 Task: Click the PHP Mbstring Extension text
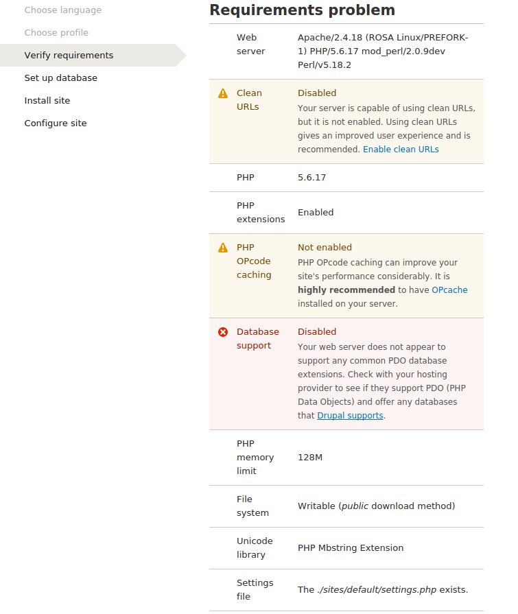(351, 548)
